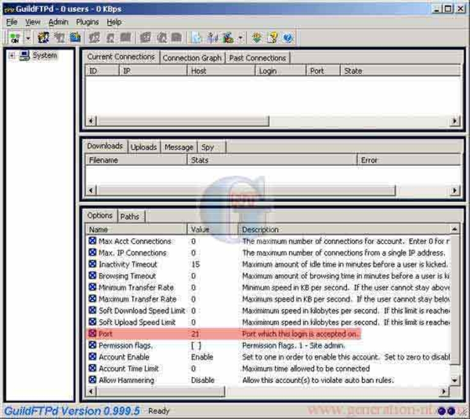Open the Help menu
The image size is (470, 419).
coord(114,22)
